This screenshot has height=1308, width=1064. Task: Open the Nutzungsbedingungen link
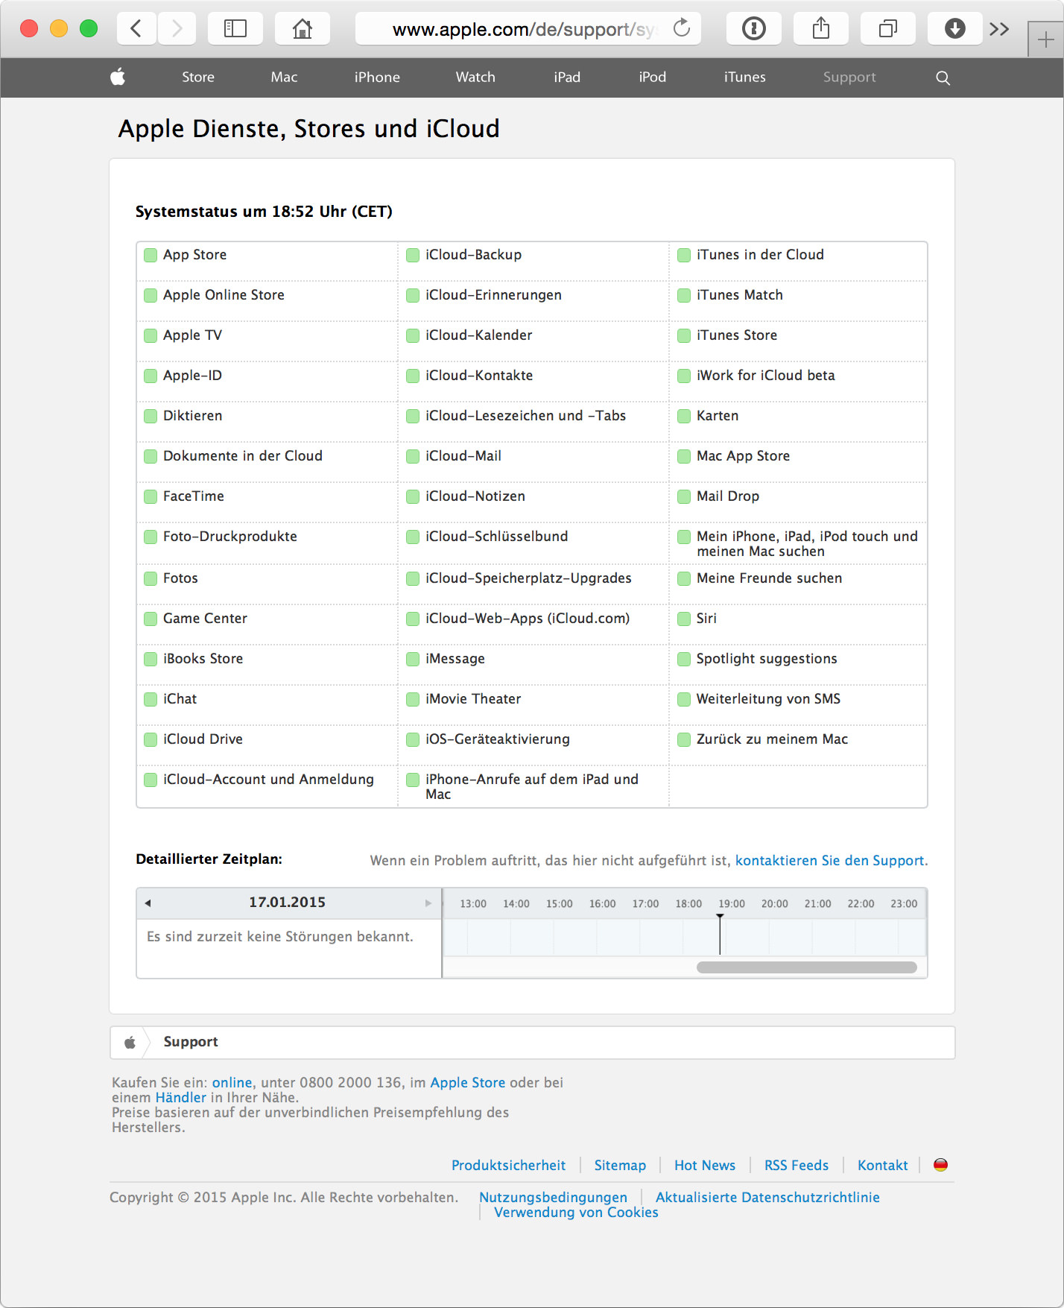(x=553, y=1197)
